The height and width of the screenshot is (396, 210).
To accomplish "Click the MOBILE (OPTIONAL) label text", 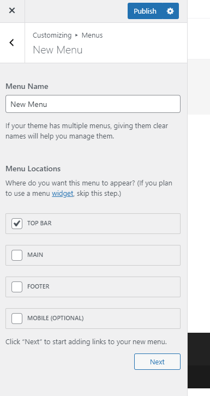I will [55, 318].
